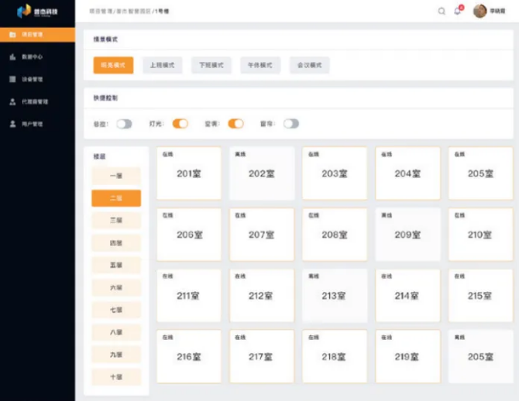Image resolution: width=519 pixels, height=401 pixels.
Task: Open the 217室 room card
Action: pyautogui.click(x=262, y=356)
